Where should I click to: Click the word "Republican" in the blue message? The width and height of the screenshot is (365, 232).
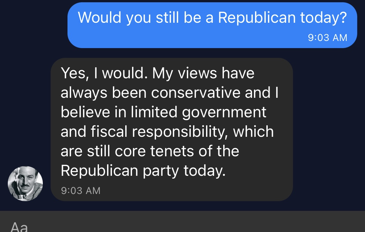(x=256, y=18)
